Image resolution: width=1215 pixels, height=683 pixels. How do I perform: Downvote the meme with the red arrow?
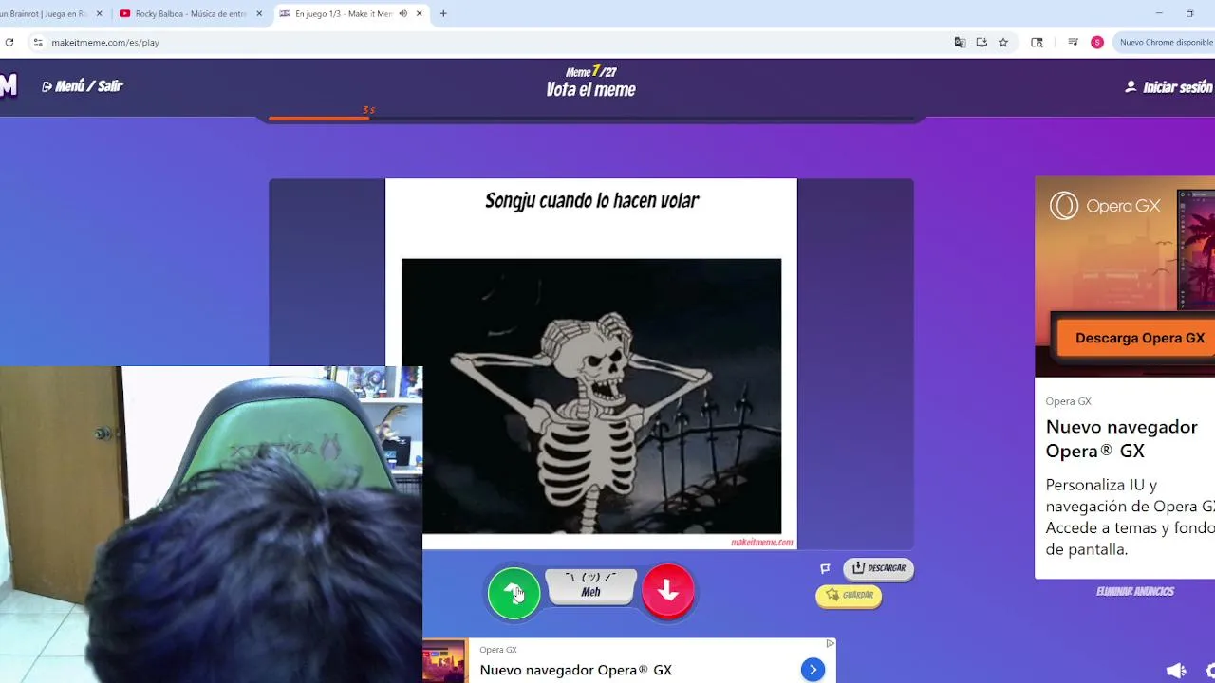click(668, 590)
